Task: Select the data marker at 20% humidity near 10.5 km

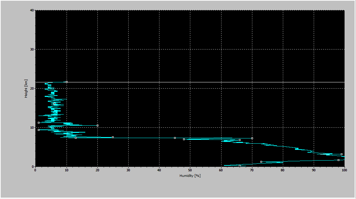Action: click(97, 125)
